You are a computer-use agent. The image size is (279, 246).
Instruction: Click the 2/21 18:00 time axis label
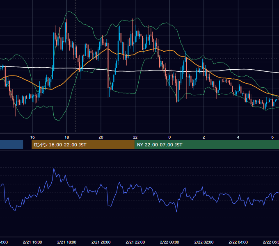click(67, 242)
